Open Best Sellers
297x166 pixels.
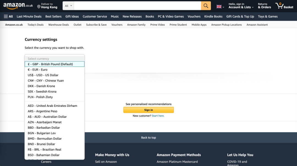53,16
